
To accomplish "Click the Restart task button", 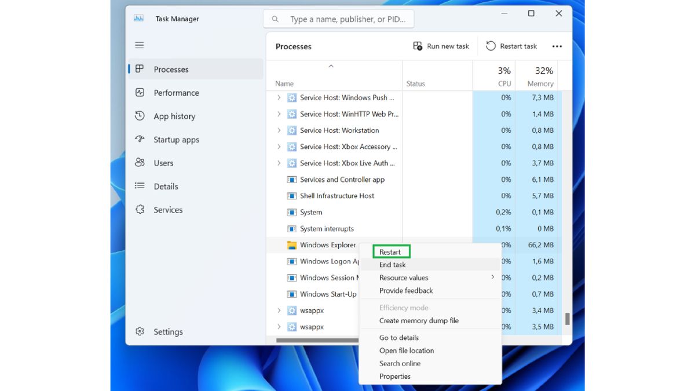I will point(512,46).
